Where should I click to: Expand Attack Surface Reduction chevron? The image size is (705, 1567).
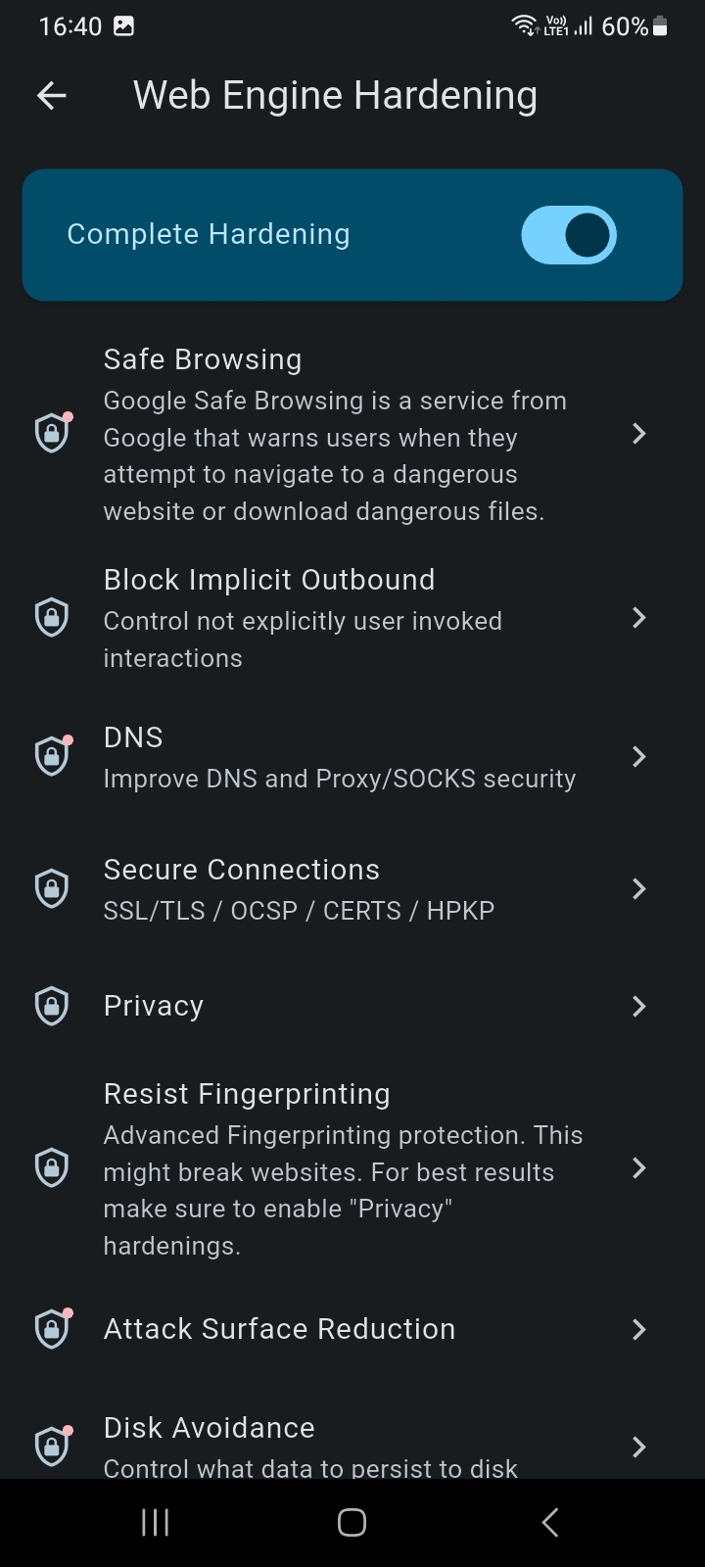point(638,1329)
